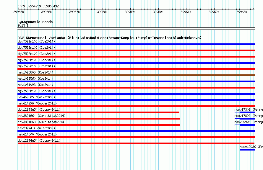Screen dimensions: 263x170
Task: Open the dgv7528n100 (Coe2014) gain variant bar
Action: tap(136, 63)
